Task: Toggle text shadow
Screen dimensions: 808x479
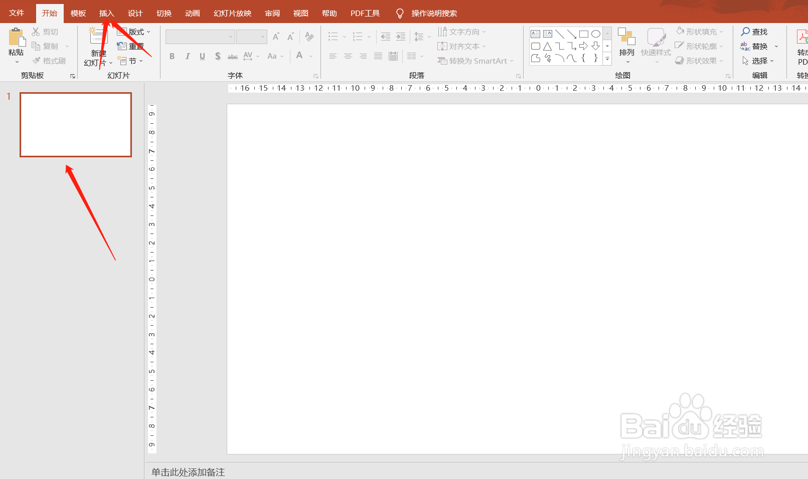Action: 218,56
